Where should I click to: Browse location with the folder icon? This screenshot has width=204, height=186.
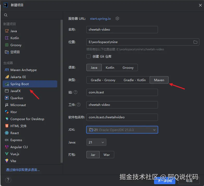pyautogui.click(x=195, y=42)
